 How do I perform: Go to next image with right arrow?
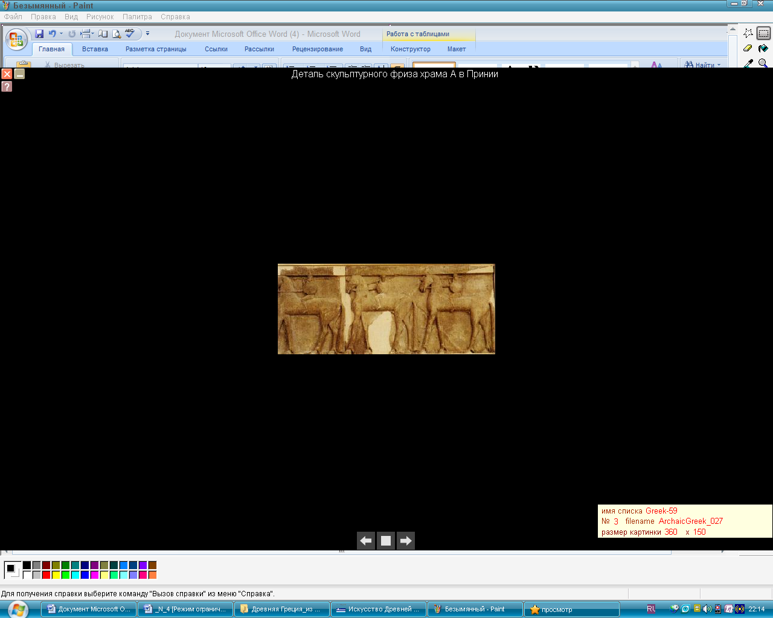pos(406,541)
